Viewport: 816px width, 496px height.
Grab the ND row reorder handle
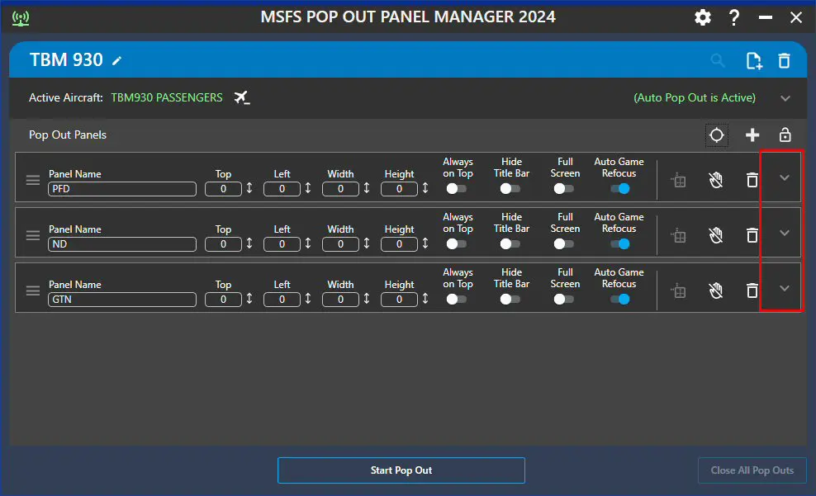(x=33, y=235)
